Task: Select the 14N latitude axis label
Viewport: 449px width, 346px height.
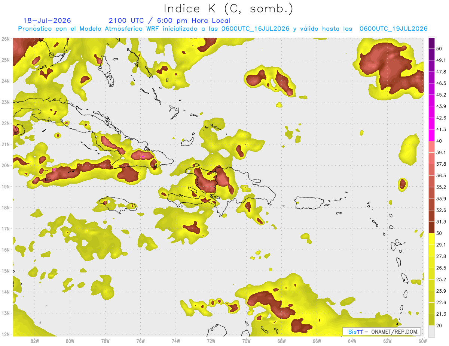Action: click(x=5, y=292)
